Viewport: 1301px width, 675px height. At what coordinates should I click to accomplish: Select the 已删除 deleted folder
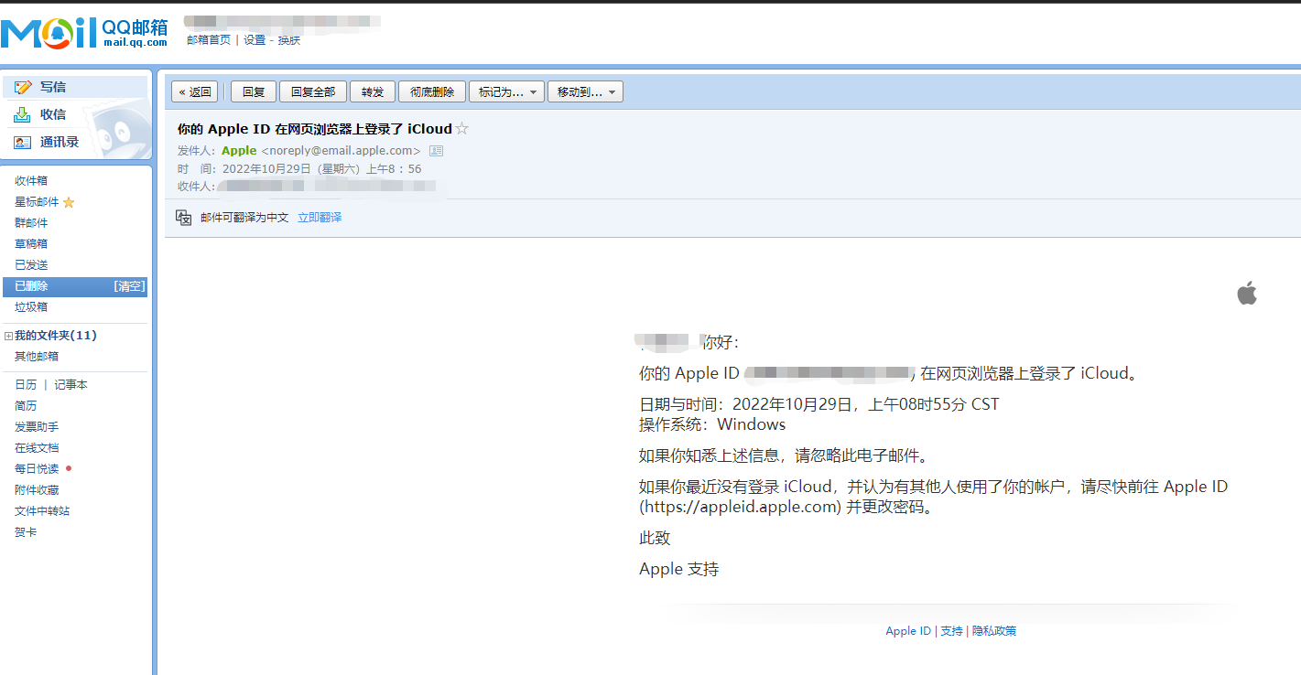75,286
